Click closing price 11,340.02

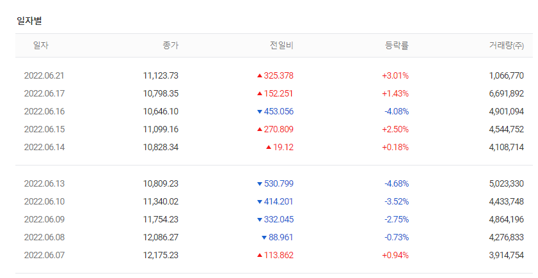(161, 201)
